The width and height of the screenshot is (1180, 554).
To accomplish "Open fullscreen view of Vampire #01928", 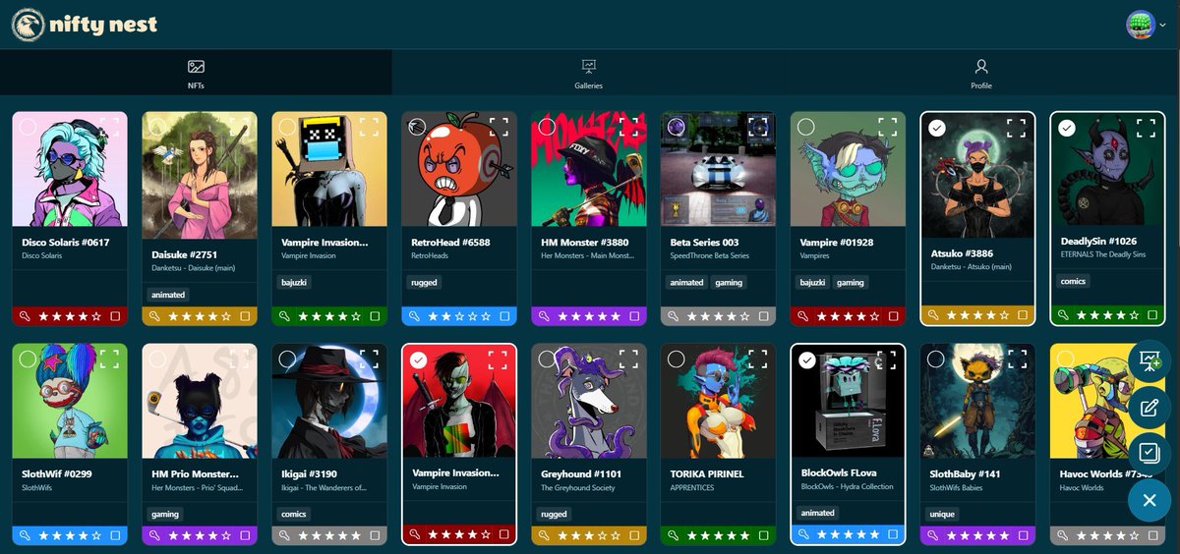I will (888, 127).
